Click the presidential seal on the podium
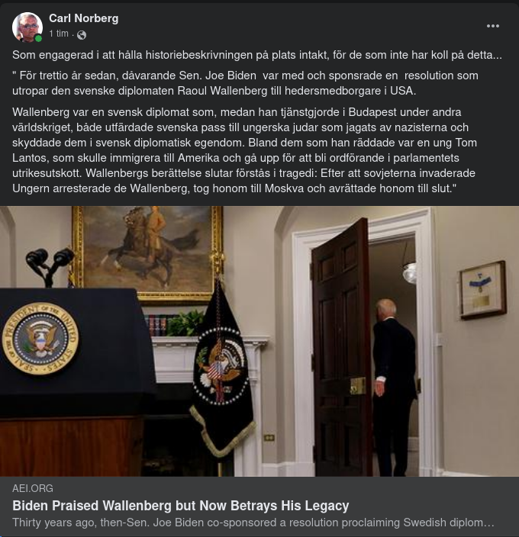Viewport: 519px width, 537px height. point(40,339)
